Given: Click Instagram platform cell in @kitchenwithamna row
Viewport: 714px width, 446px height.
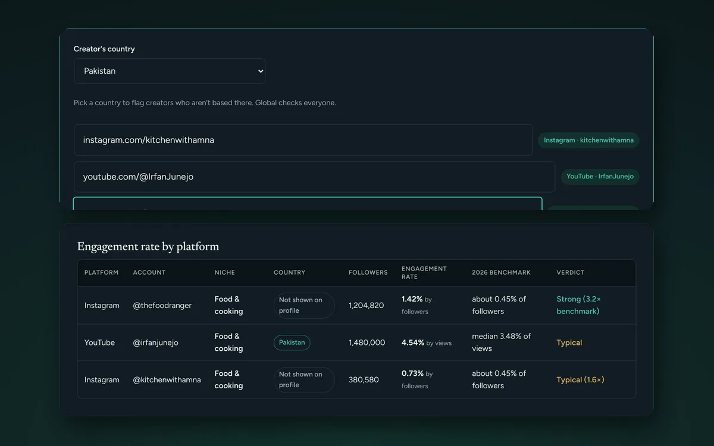Looking at the screenshot, I should pos(102,379).
